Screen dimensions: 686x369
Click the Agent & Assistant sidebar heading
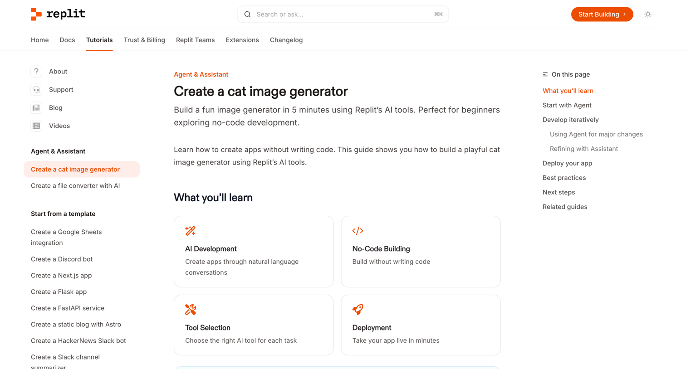[58, 151]
